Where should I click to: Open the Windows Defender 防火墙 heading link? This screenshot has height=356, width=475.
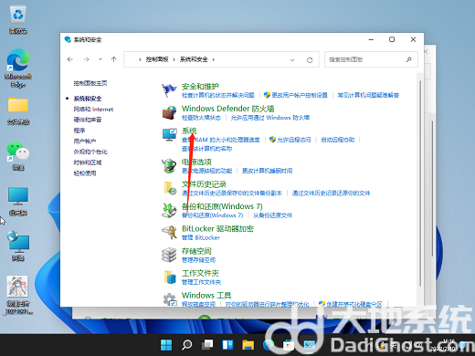click(x=228, y=109)
